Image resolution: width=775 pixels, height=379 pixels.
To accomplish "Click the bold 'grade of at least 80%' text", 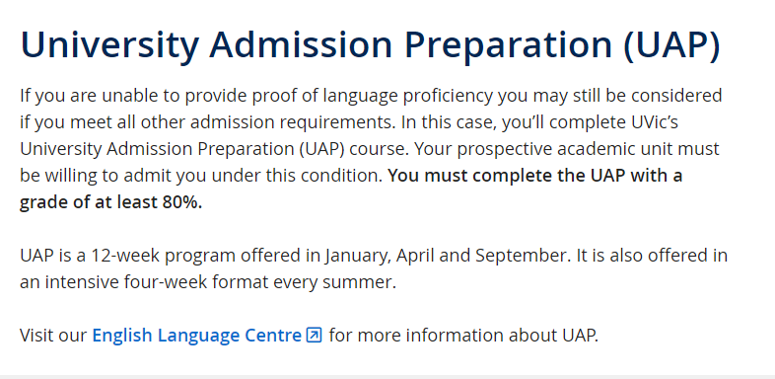I will (111, 202).
